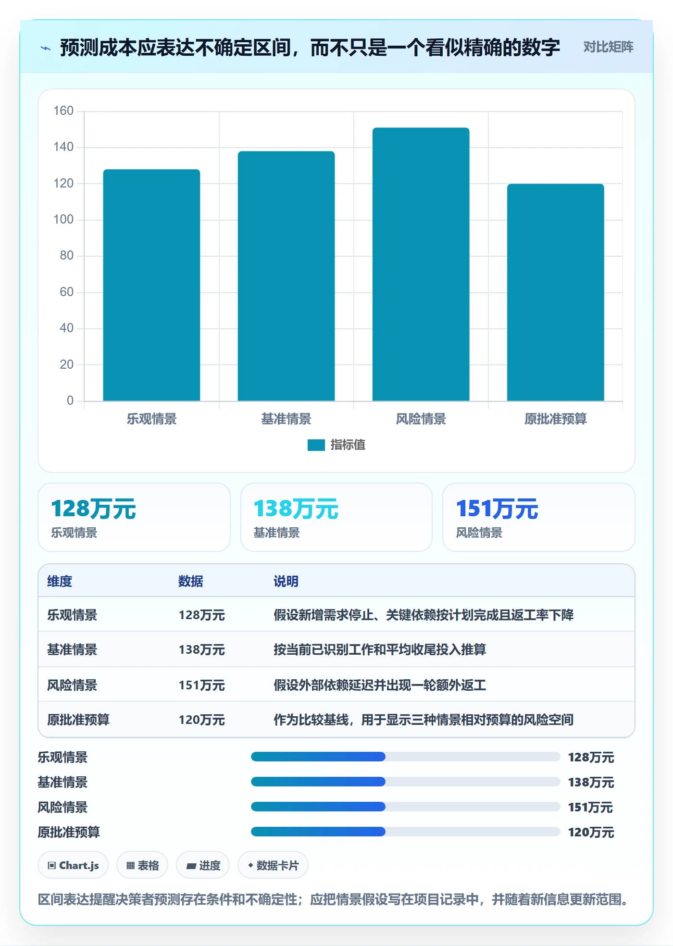Click the 基准情景 bar in chart
The height and width of the screenshot is (946, 673).
(286, 276)
